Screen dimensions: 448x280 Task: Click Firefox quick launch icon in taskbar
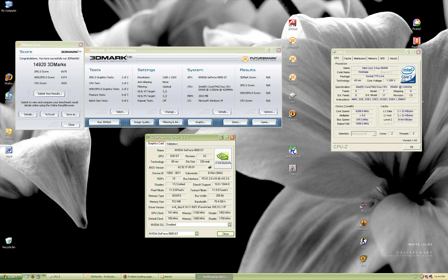(x=32, y=277)
